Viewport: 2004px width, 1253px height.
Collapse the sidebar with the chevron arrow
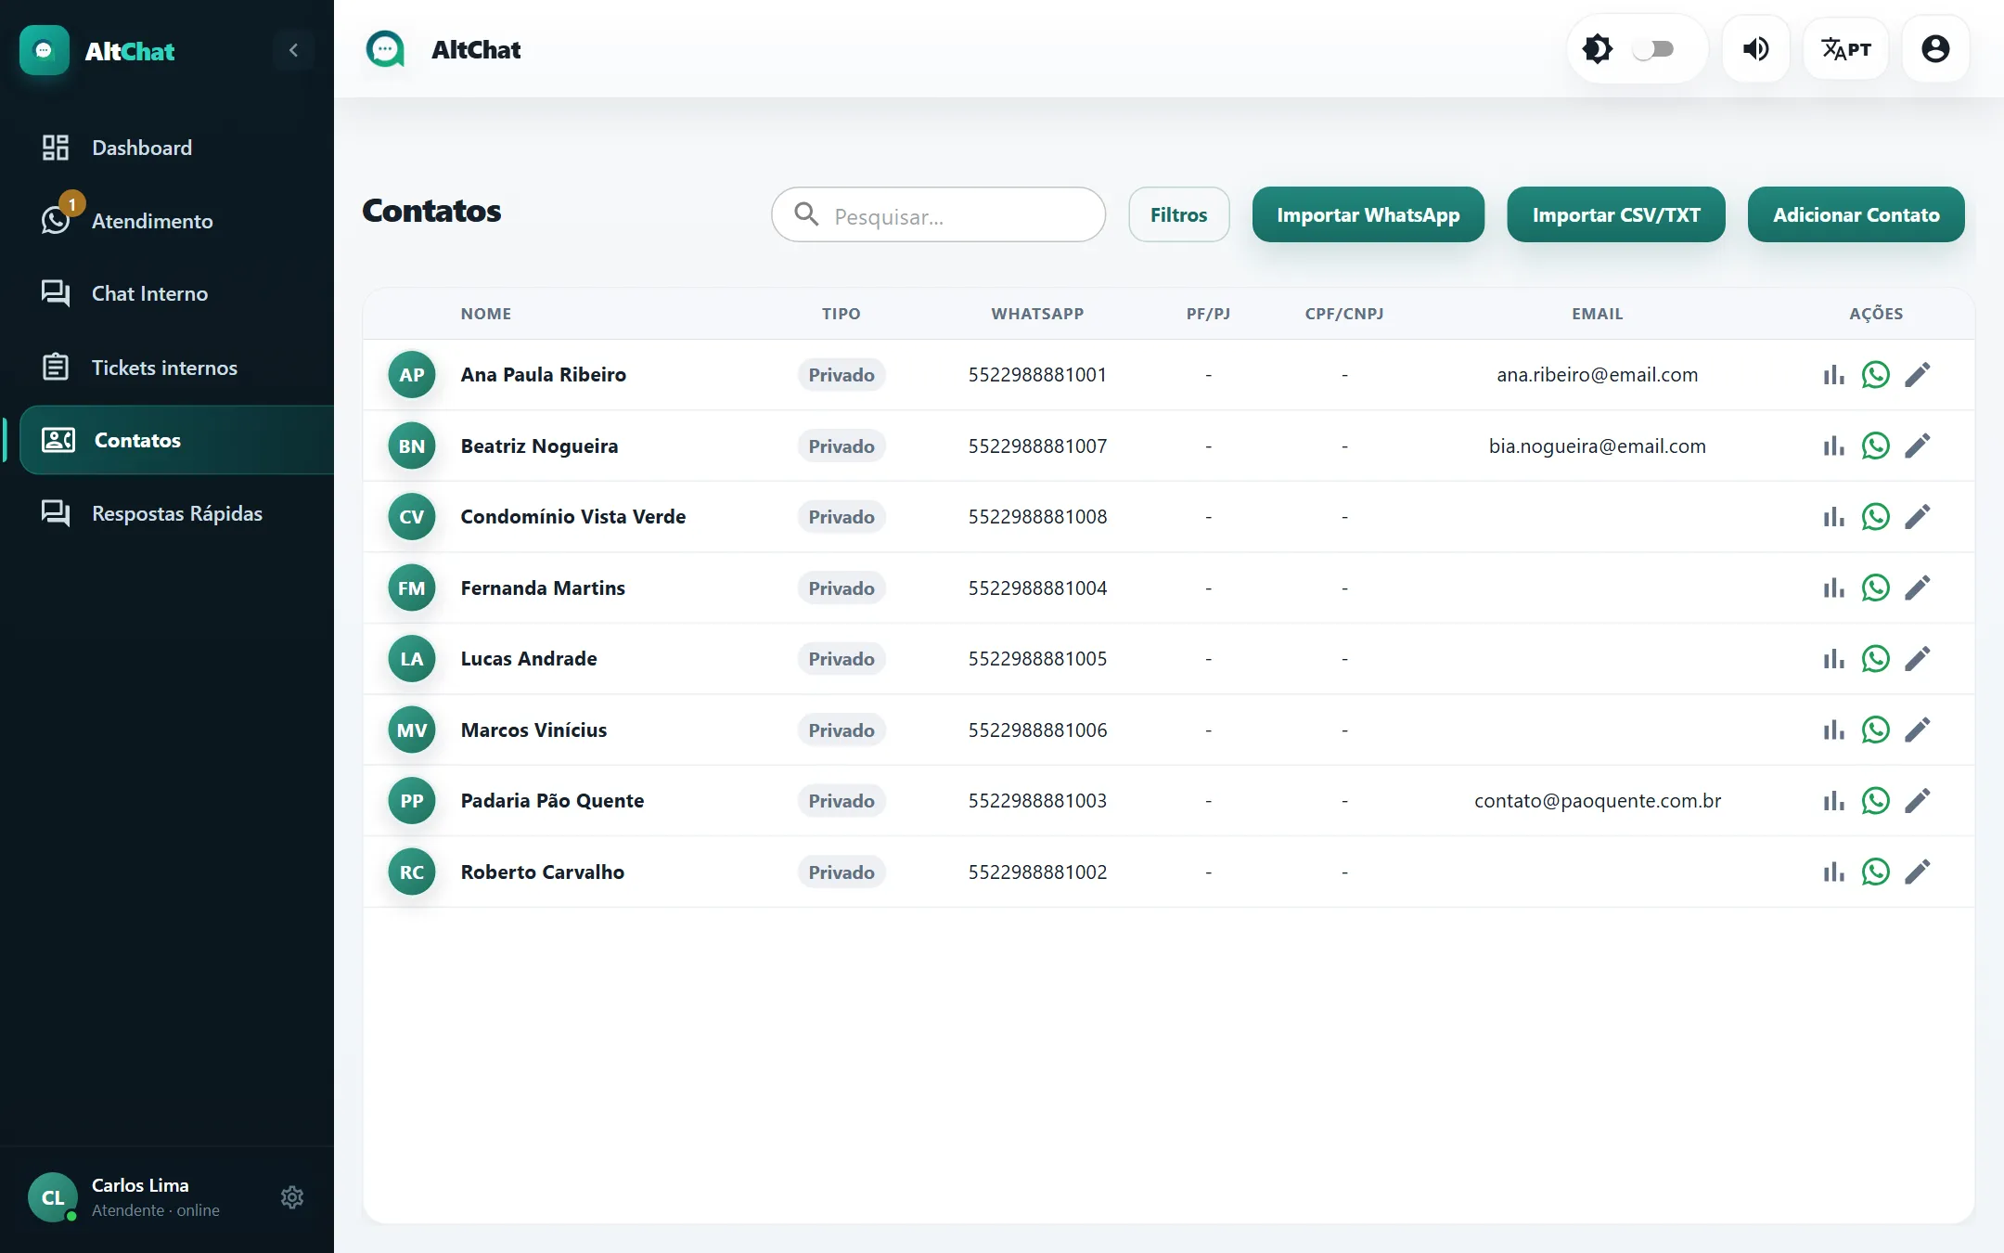[x=293, y=50]
